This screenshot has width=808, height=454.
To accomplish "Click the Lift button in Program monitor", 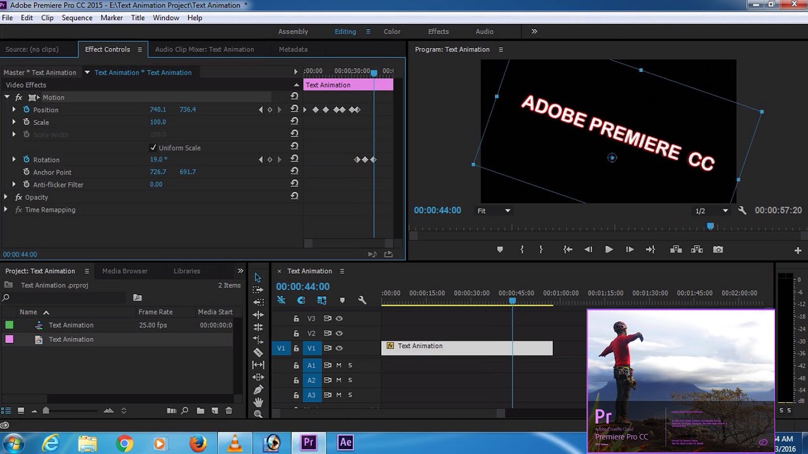I will tap(676, 250).
